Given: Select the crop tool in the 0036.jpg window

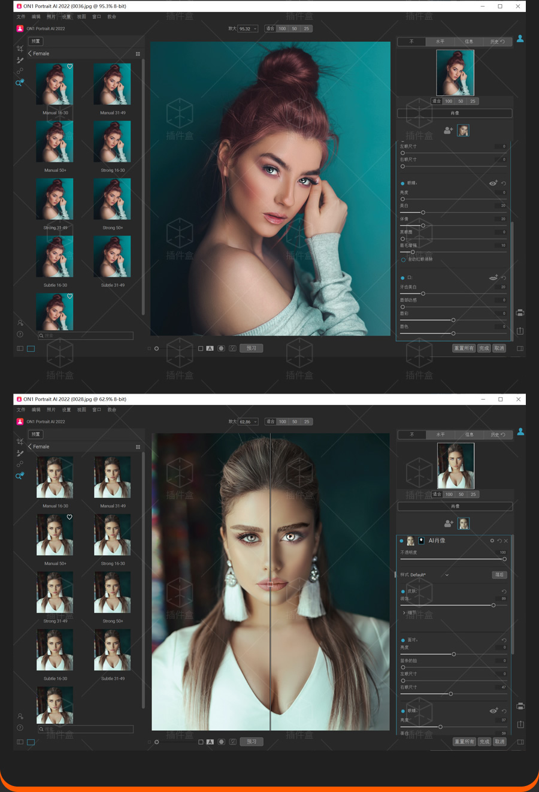Looking at the screenshot, I should point(20,49).
